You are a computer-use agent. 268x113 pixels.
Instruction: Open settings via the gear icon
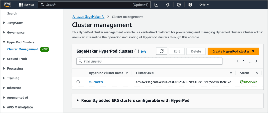190,5
